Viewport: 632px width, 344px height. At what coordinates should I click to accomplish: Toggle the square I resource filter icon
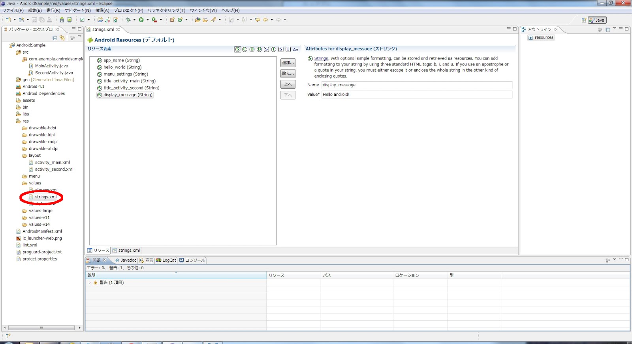288,49
